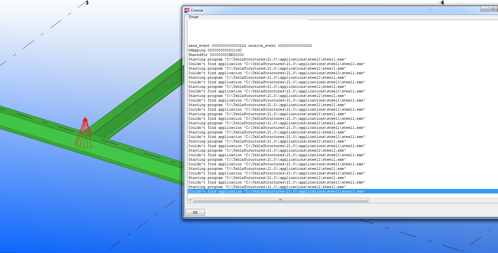Click the OK button in the Список dialog
This screenshot has height=253, width=498.
click(x=195, y=213)
